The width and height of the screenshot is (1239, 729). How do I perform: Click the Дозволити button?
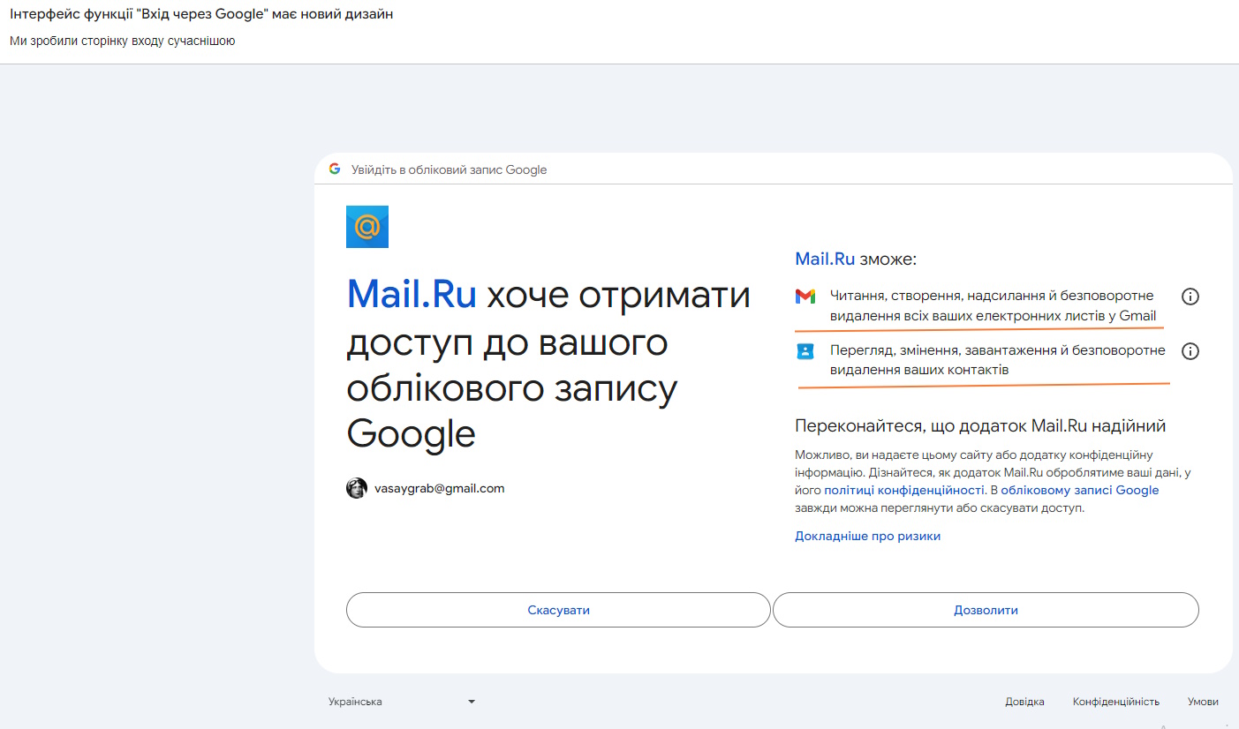pyautogui.click(x=986, y=610)
